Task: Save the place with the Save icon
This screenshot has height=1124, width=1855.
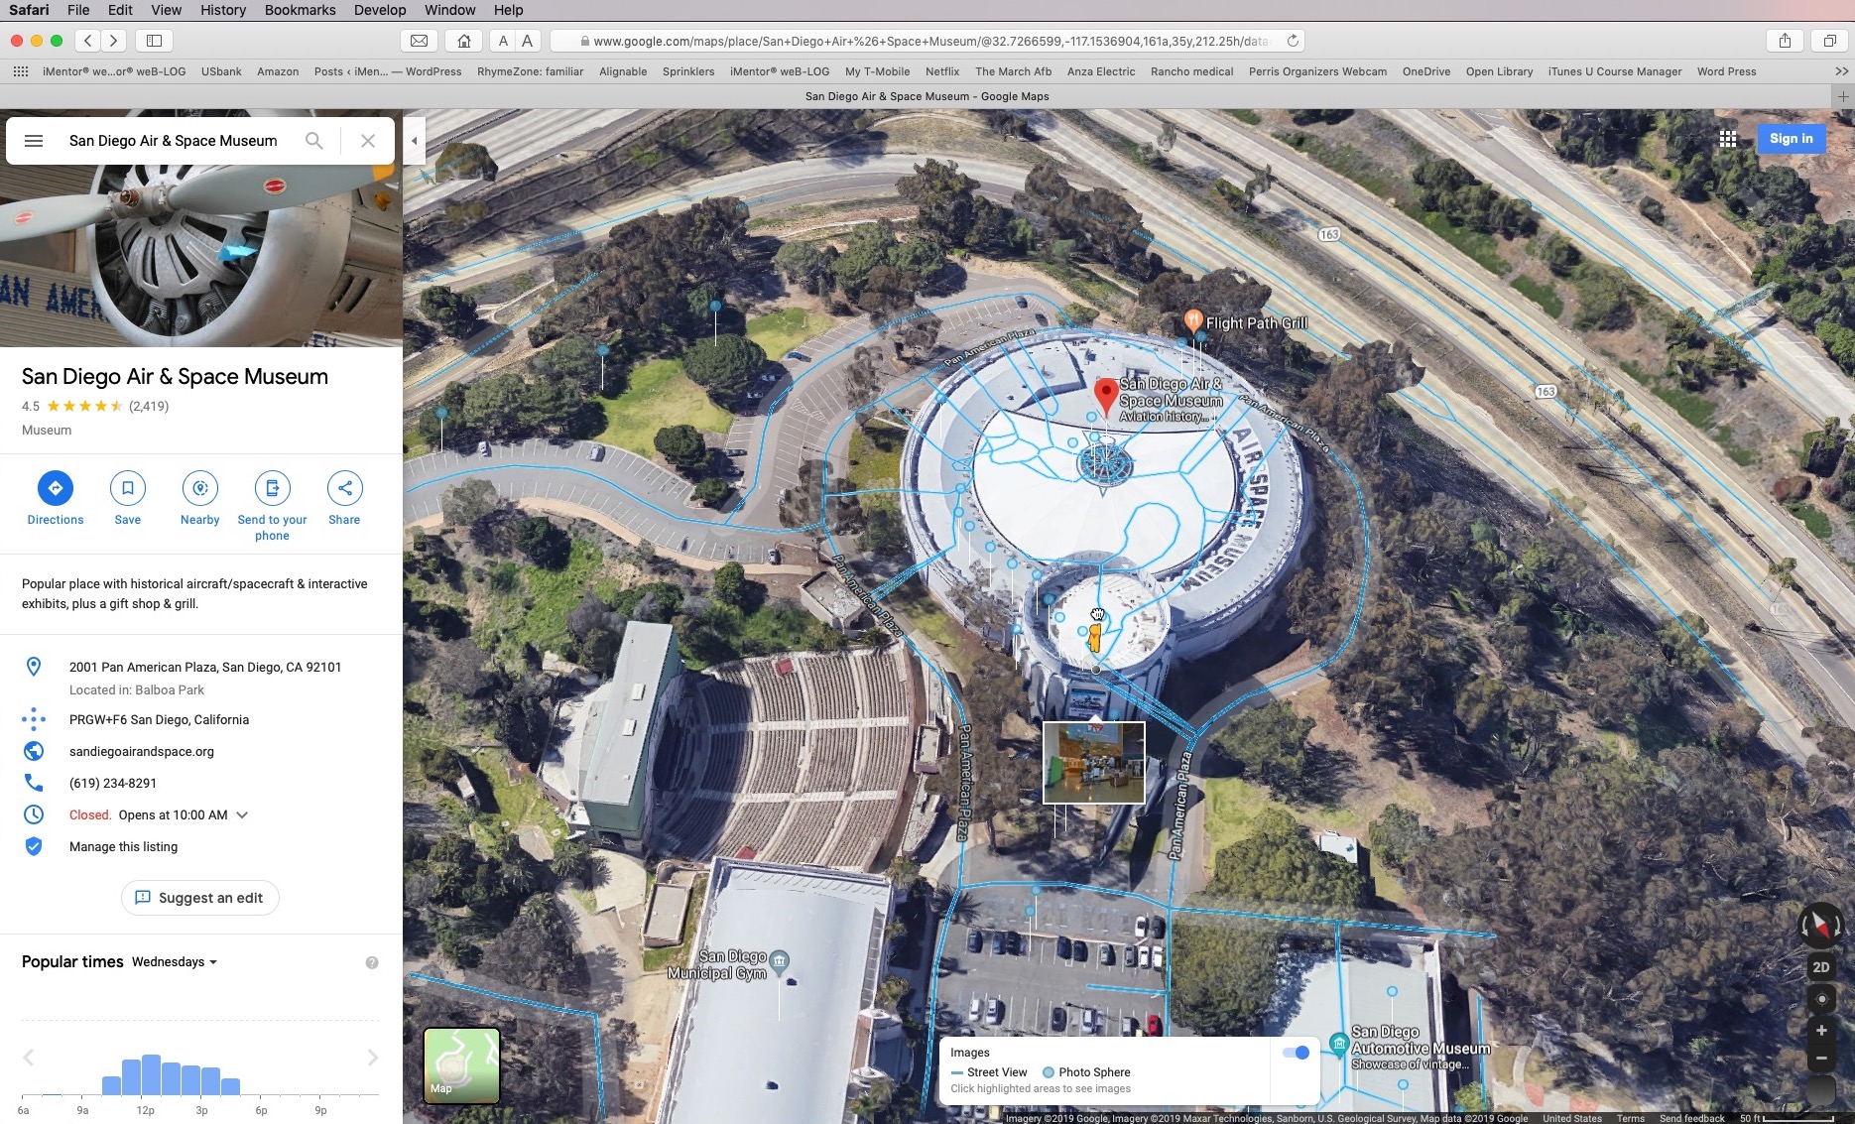Action: click(128, 487)
